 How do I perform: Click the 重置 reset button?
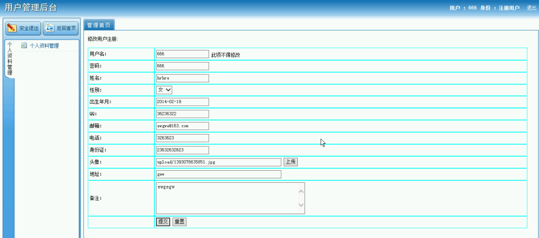point(179,222)
